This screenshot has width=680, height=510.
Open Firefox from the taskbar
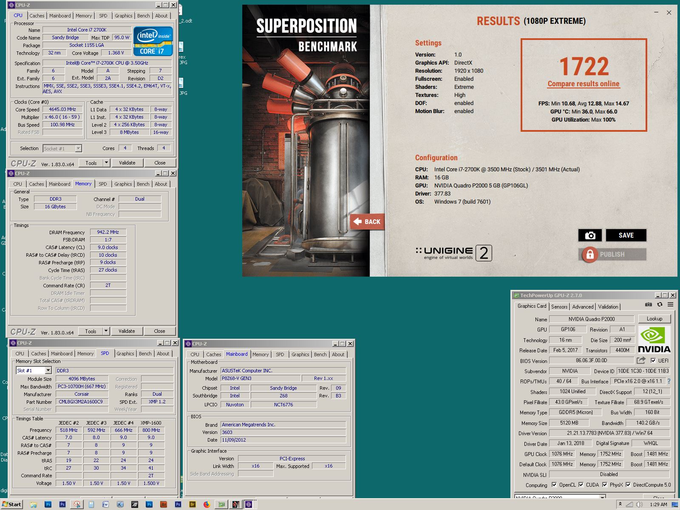click(x=207, y=504)
